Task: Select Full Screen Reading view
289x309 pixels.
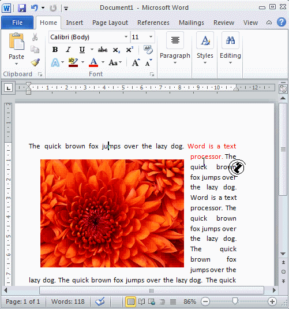Action: (x=141, y=301)
